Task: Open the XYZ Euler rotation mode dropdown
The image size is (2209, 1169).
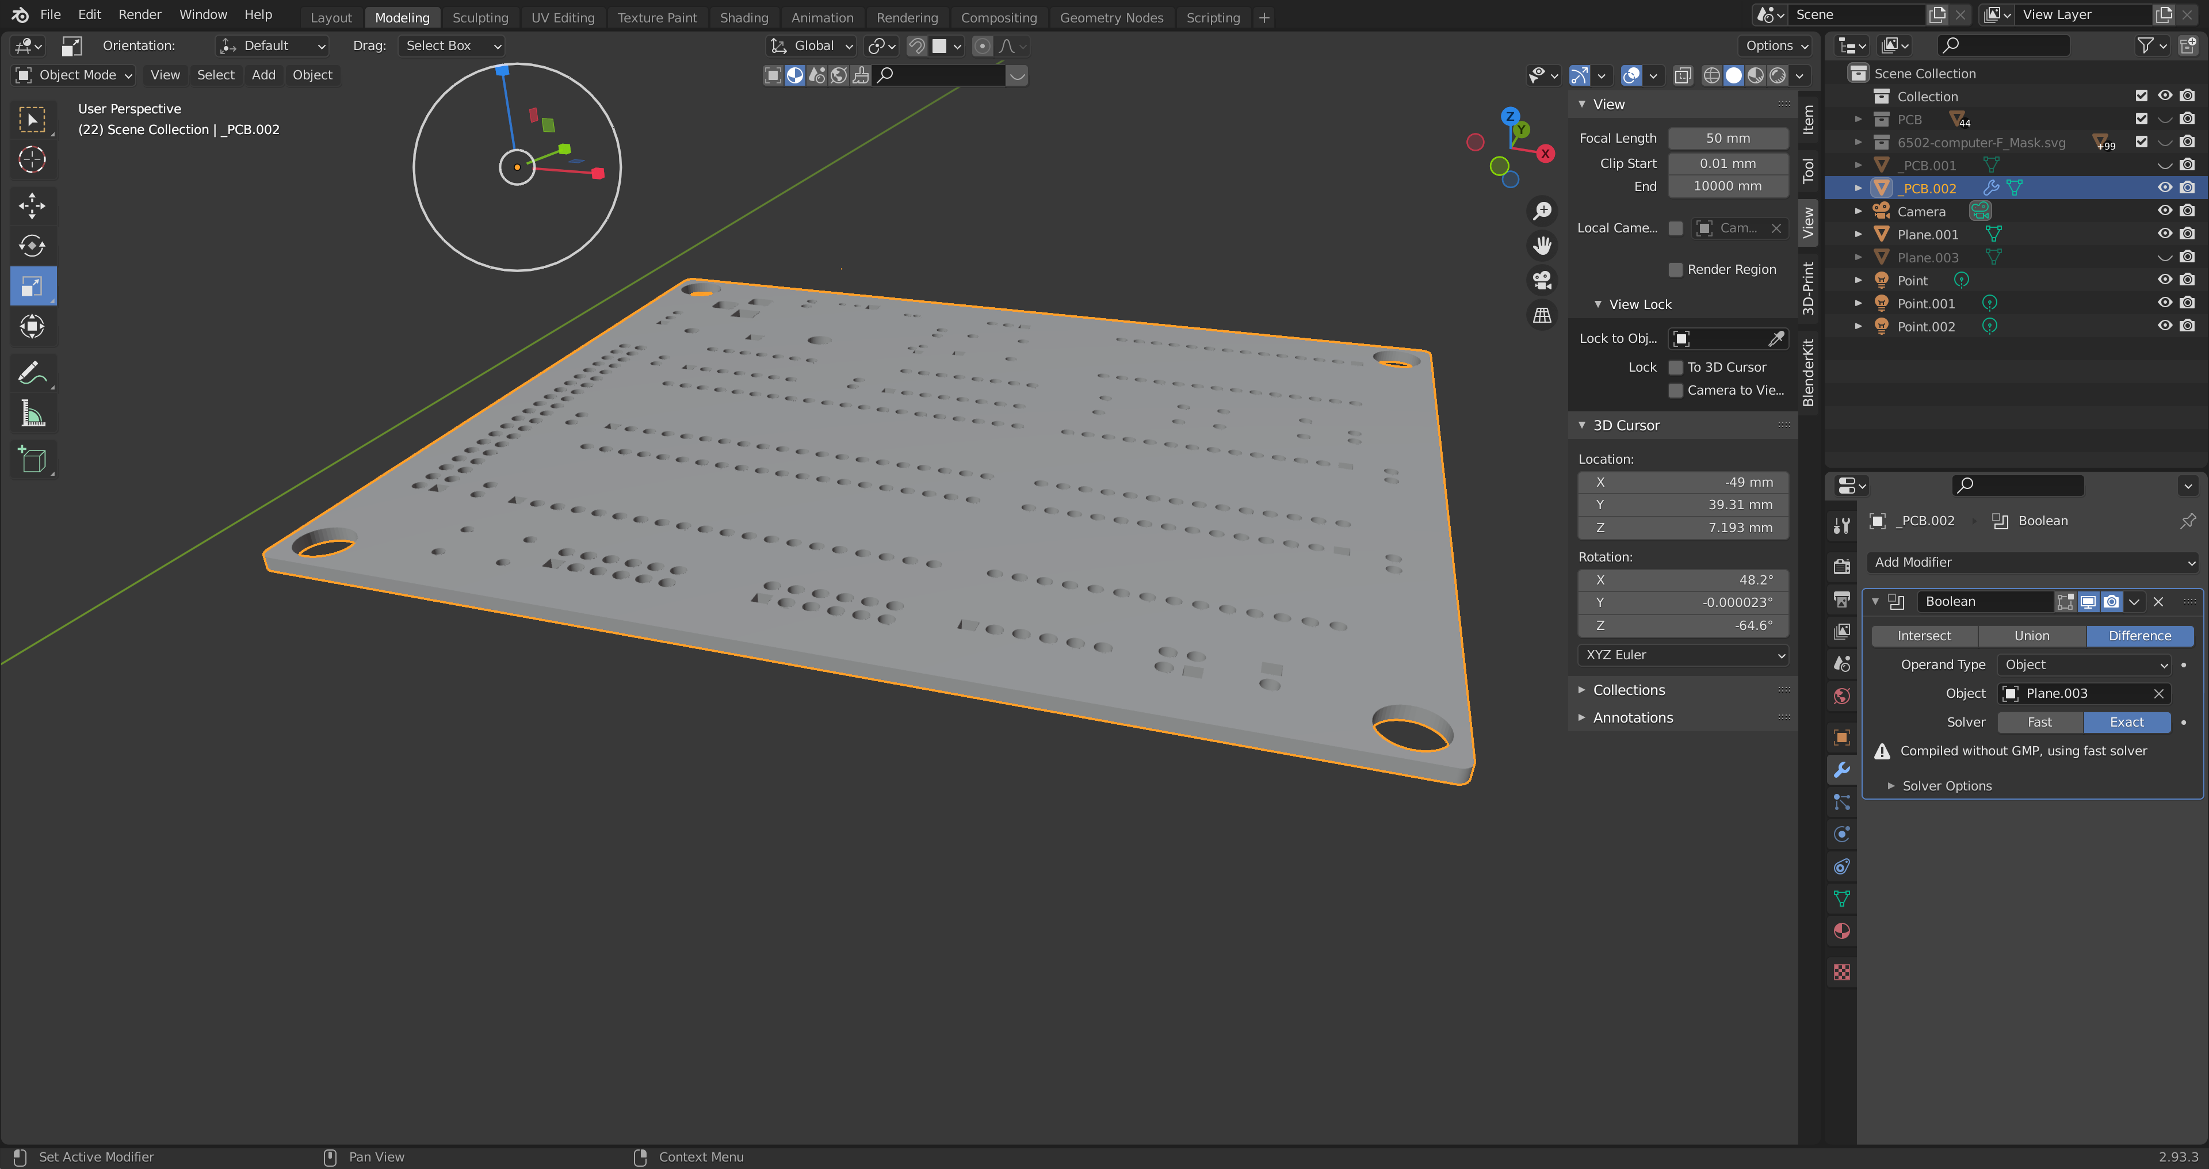Action: coord(1683,655)
